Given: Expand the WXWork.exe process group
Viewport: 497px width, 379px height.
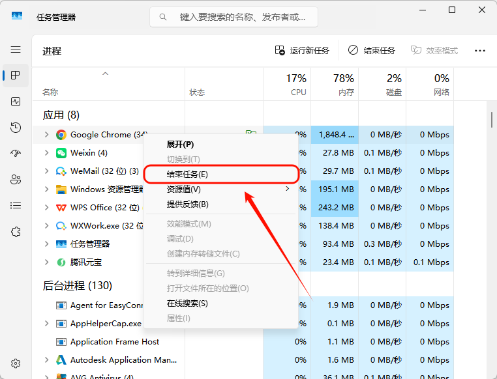Looking at the screenshot, I should pyautogui.click(x=46, y=226).
